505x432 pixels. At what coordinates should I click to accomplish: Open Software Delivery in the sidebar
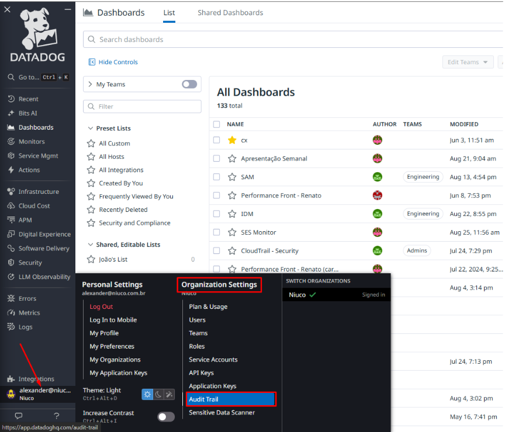point(43,248)
